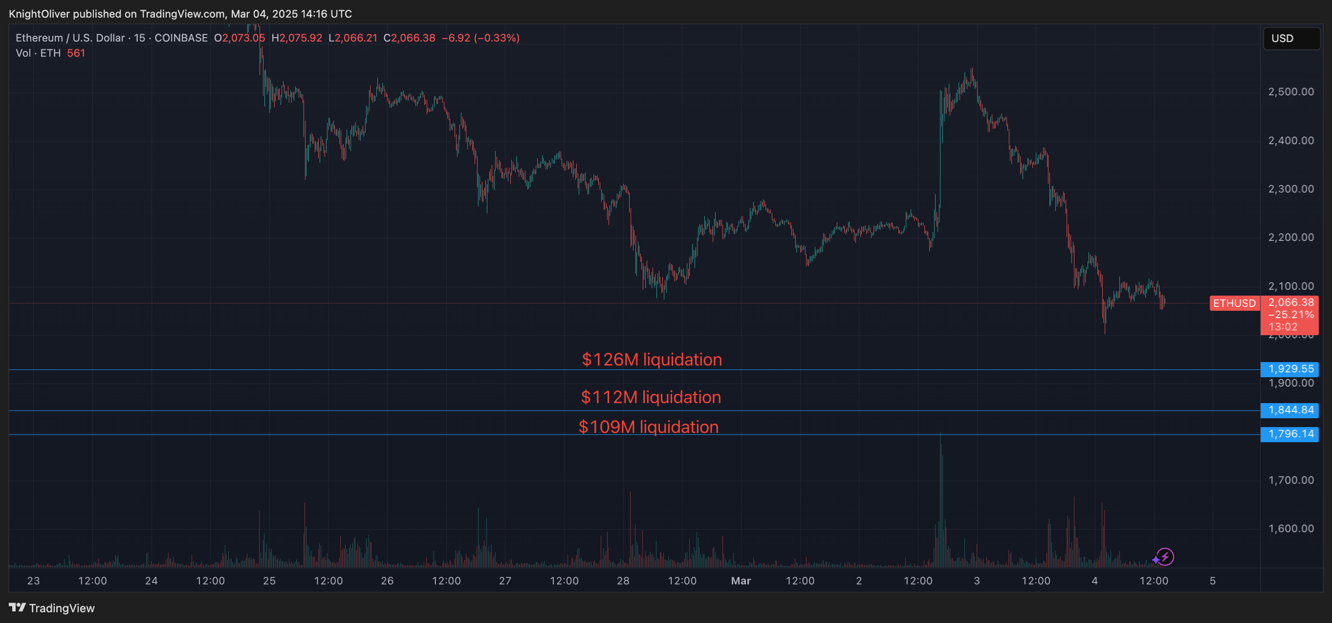Screen dimensions: 1332x623
Task: Click the 1,929.55 blue price label
Action: point(1290,368)
